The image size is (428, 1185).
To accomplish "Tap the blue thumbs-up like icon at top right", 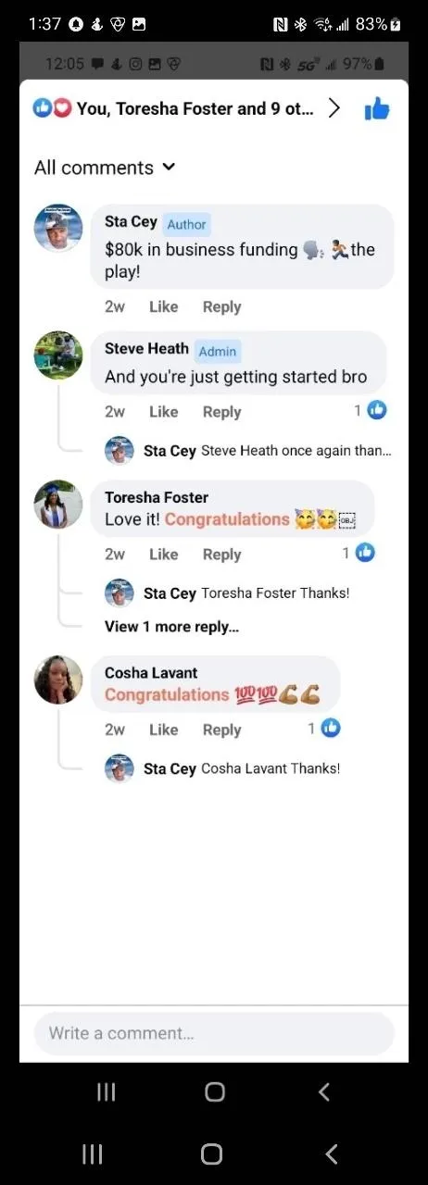I will point(377,109).
